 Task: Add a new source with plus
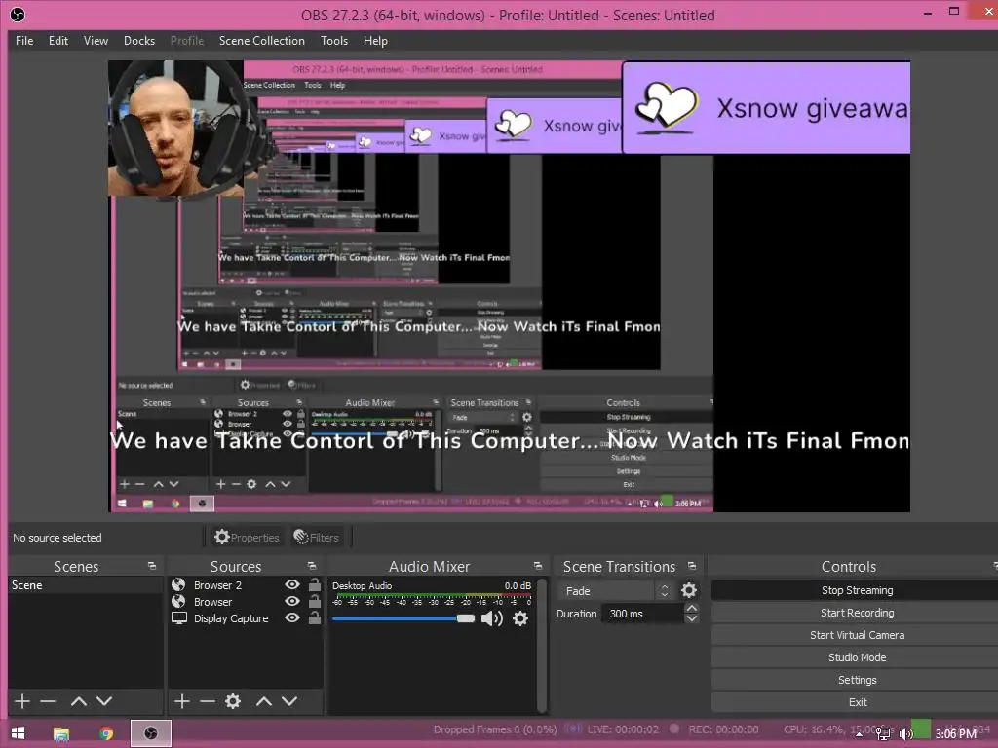coord(182,701)
